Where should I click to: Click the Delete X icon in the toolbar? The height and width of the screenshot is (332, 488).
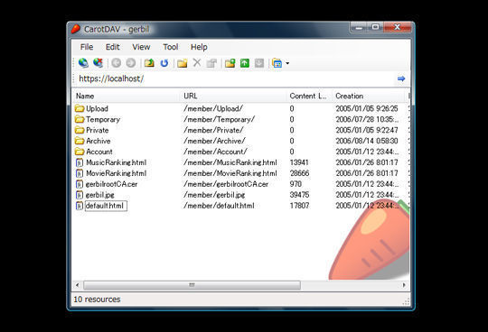(x=197, y=63)
